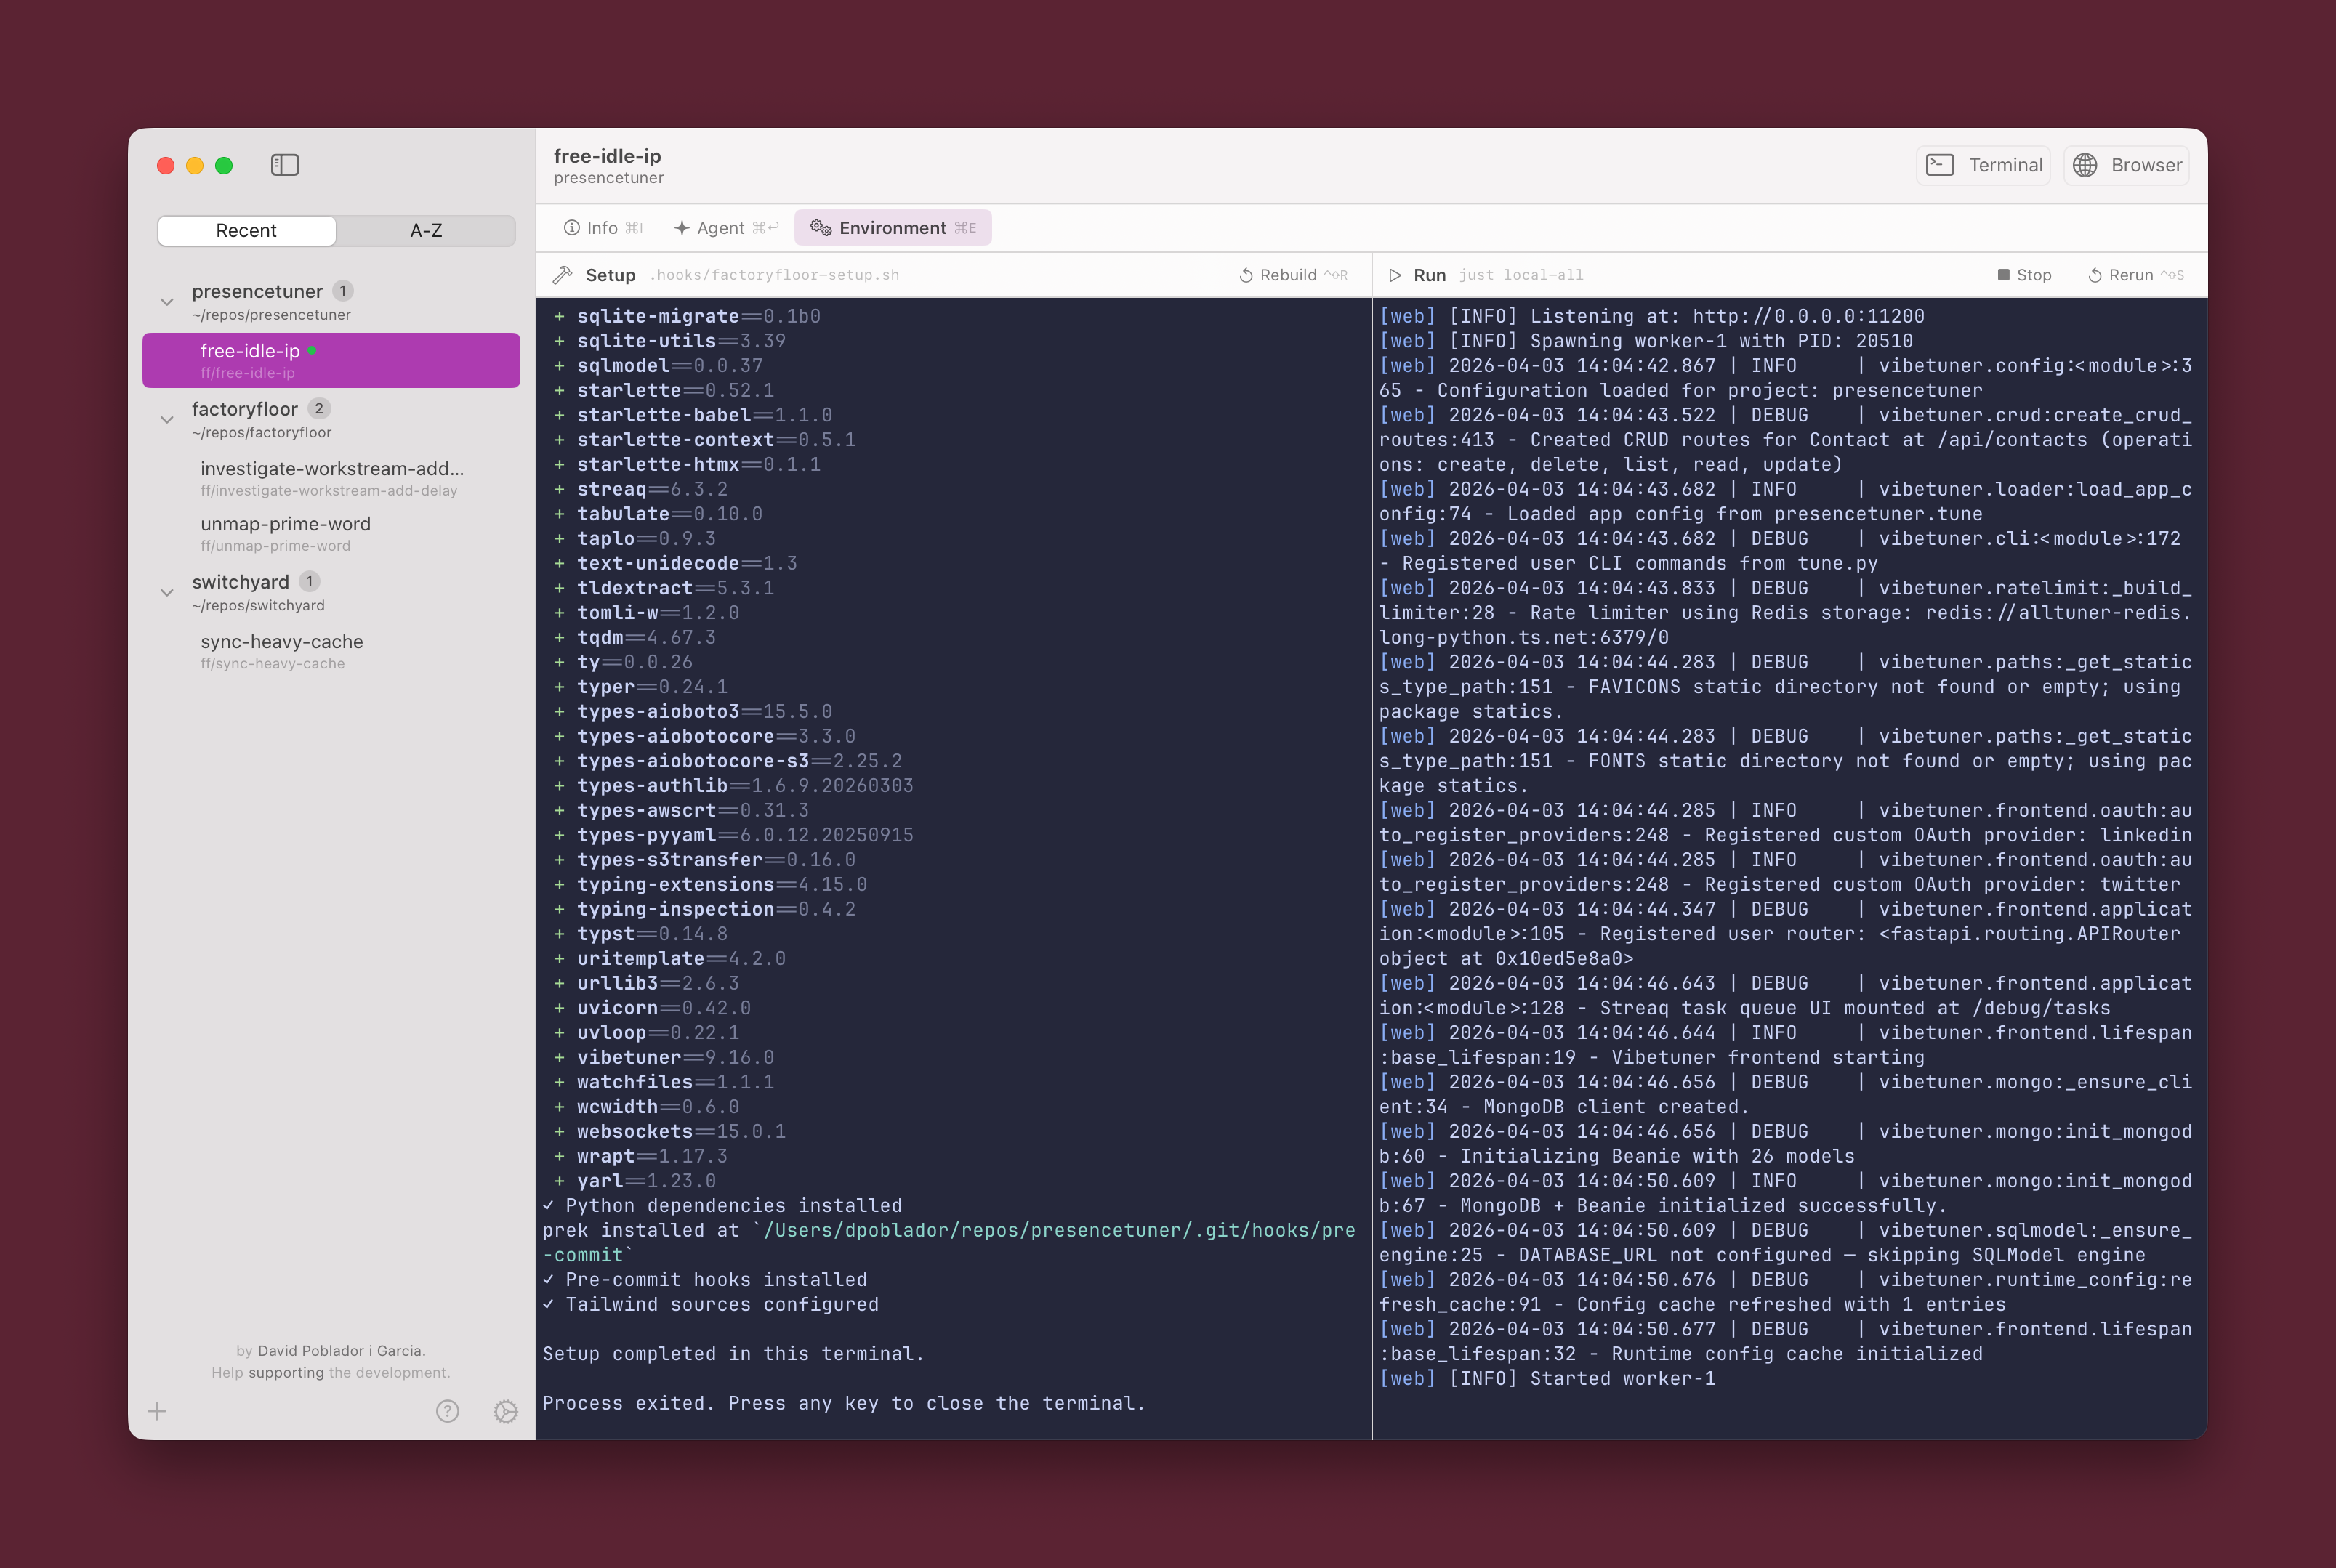Toggle the sidebar panel icon

pos(285,165)
